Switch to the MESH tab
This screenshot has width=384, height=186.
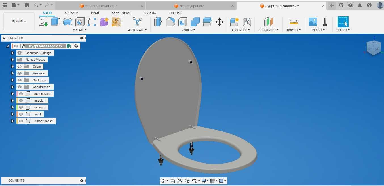coord(95,13)
